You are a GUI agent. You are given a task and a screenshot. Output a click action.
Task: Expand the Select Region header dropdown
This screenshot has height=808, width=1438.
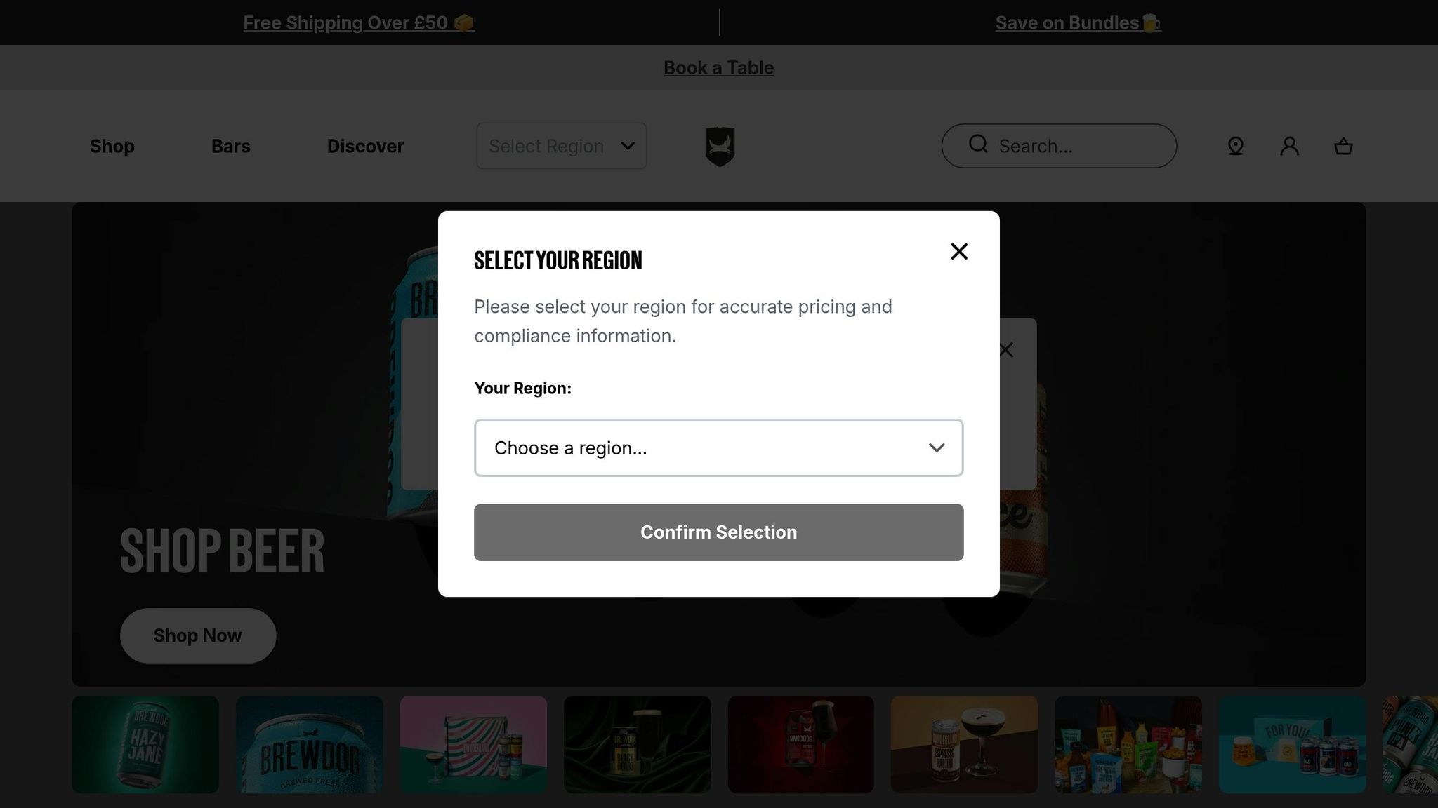(561, 146)
